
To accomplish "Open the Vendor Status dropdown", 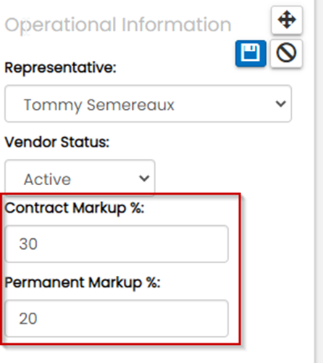I will [80, 178].
